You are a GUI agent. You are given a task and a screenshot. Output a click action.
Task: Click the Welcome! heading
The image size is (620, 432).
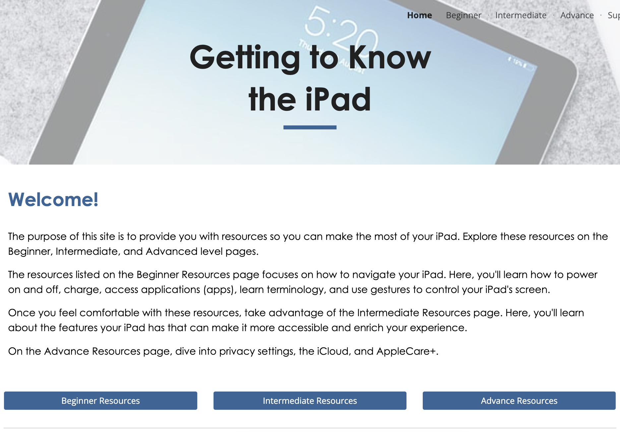point(53,199)
